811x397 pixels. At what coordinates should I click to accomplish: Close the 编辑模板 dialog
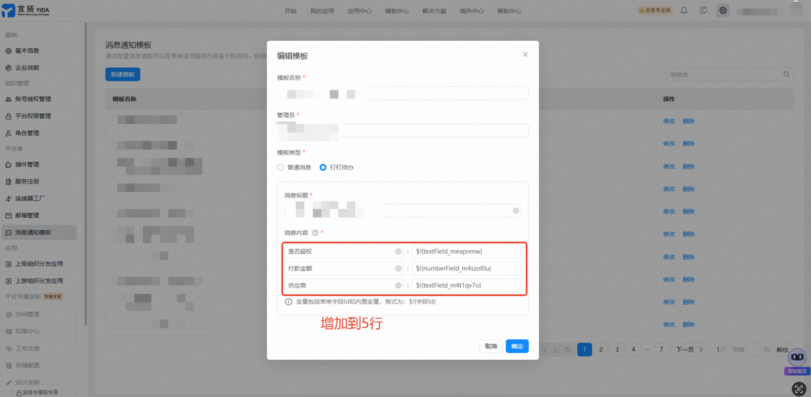[525, 54]
